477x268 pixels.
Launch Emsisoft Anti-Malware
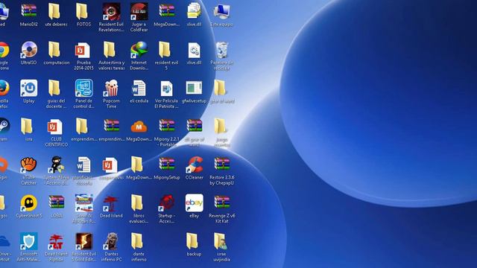tap(28, 241)
